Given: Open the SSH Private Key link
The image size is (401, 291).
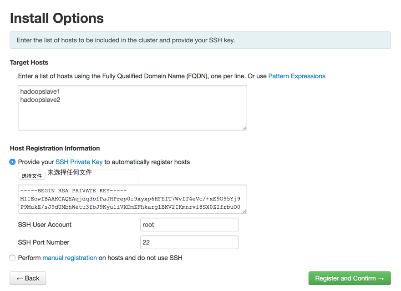Looking at the screenshot, I should point(79,162).
